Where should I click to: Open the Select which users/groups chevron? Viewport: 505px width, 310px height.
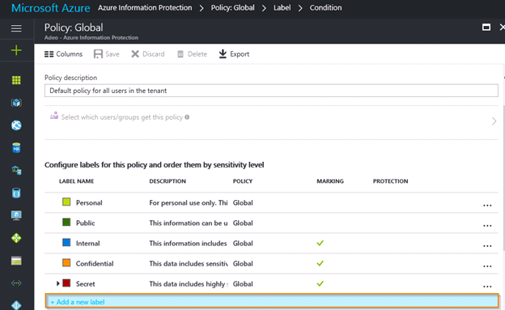[x=494, y=121]
